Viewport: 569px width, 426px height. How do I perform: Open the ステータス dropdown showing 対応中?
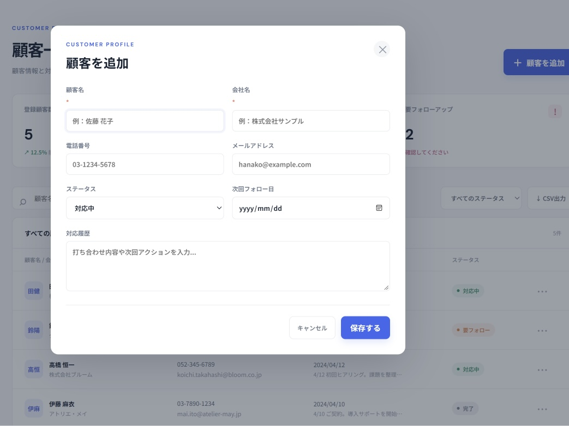tap(145, 208)
